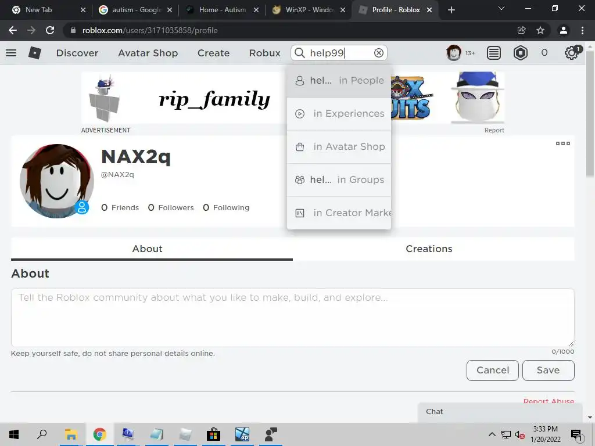Image resolution: width=595 pixels, height=446 pixels.
Task: Click the muted volume tray icon
Action: pyautogui.click(x=520, y=434)
